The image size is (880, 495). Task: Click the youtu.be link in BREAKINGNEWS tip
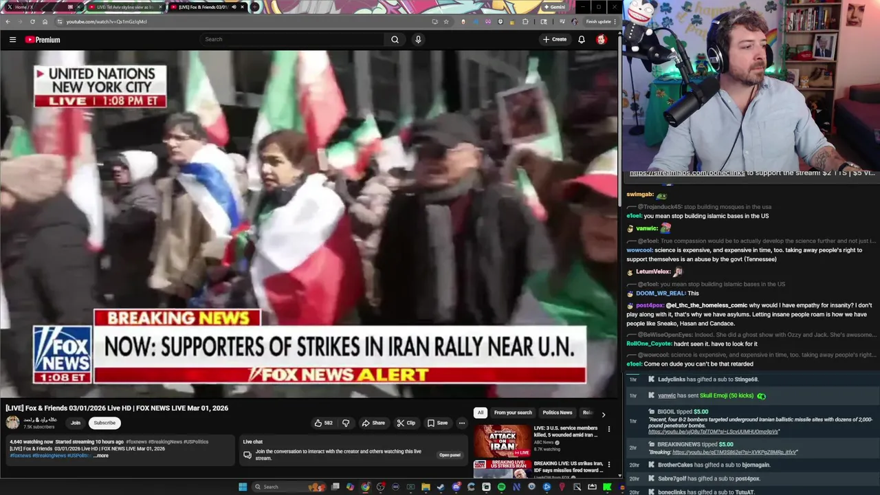click(x=733, y=452)
